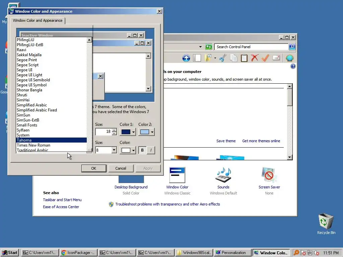Open the Recycle Bin desktop icon
Screen dimensions: 343x257
[326, 221]
